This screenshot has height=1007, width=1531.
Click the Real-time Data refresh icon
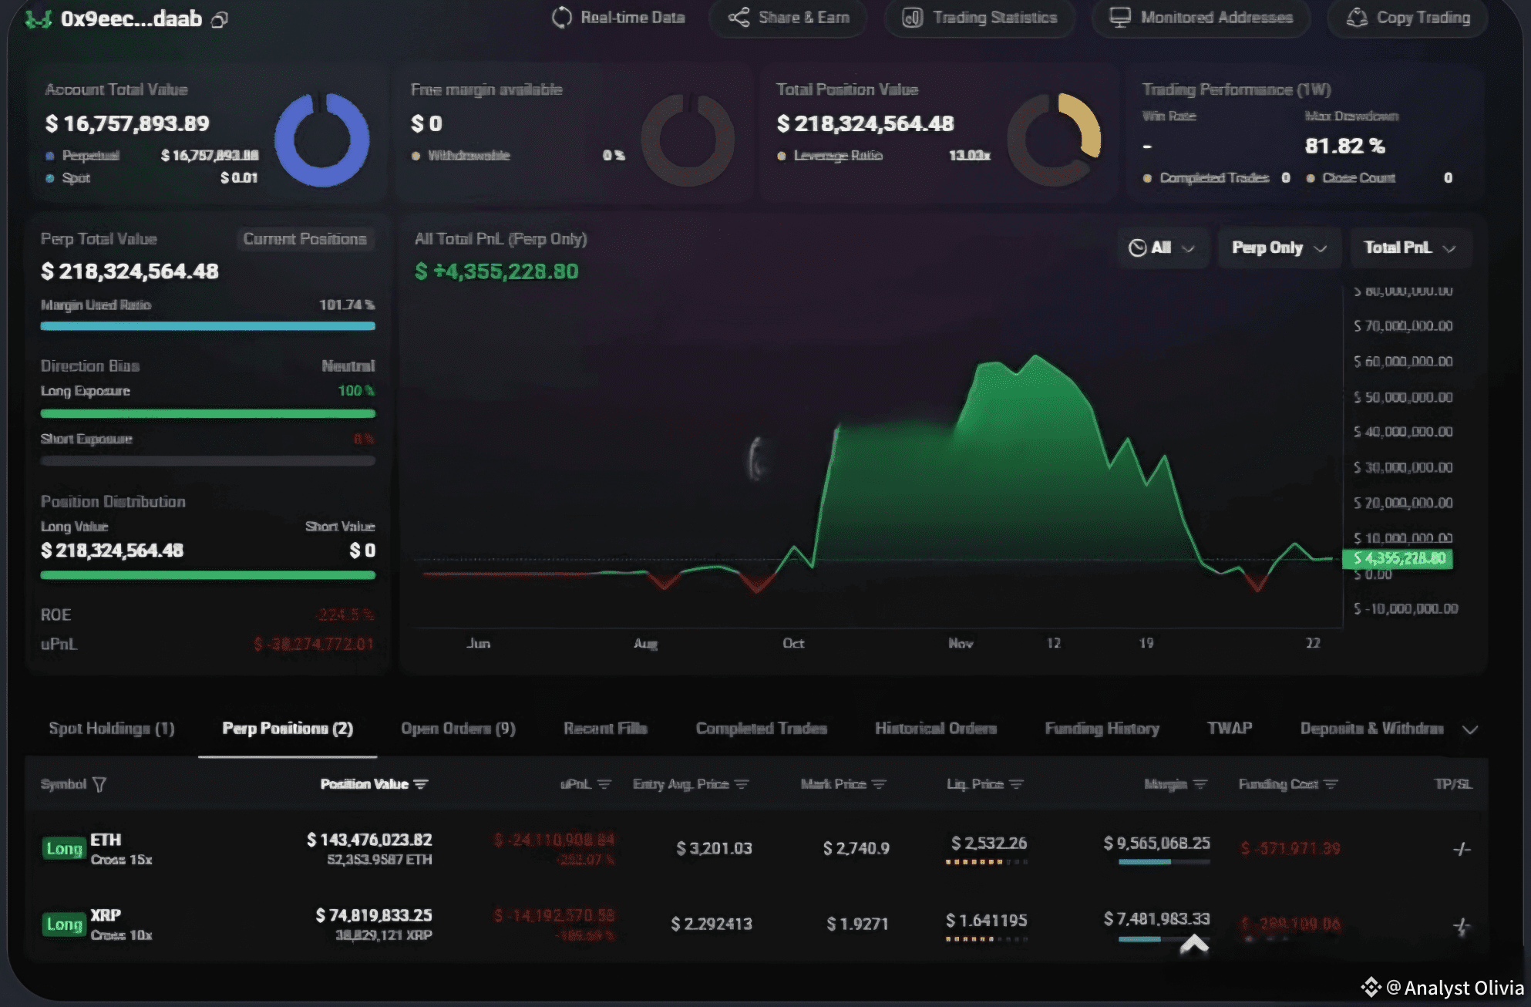562,18
